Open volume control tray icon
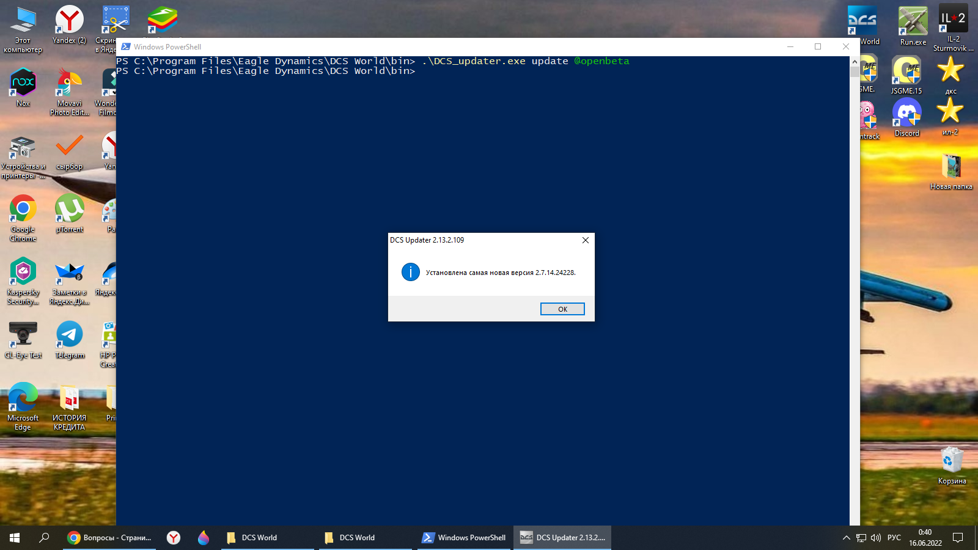Viewport: 978px width, 550px height. [876, 538]
